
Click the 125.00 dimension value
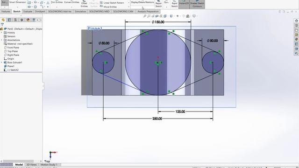pos(180,112)
